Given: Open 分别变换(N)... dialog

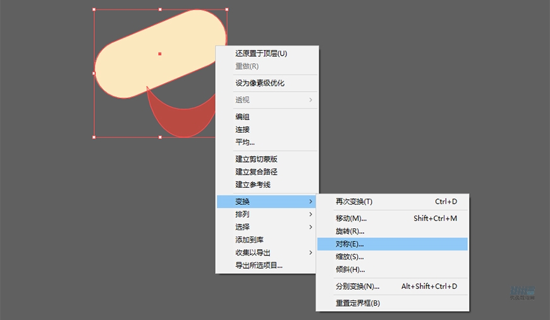Looking at the screenshot, I should click(x=357, y=286).
